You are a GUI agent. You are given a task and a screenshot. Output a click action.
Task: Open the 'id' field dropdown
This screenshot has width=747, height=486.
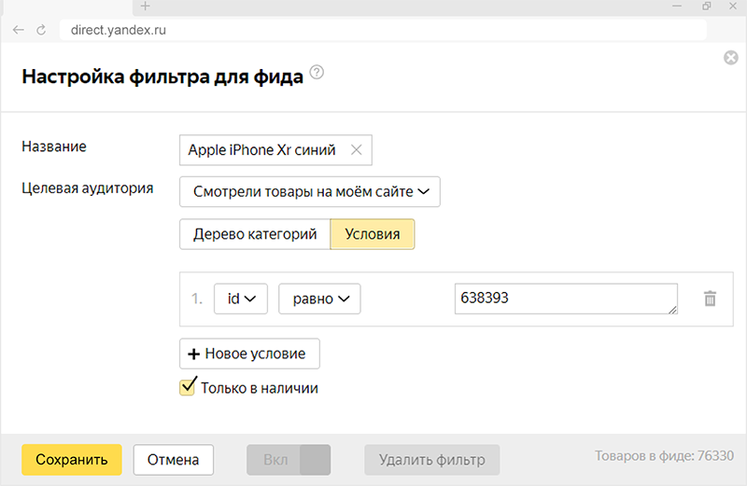pyautogui.click(x=241, y=299)
